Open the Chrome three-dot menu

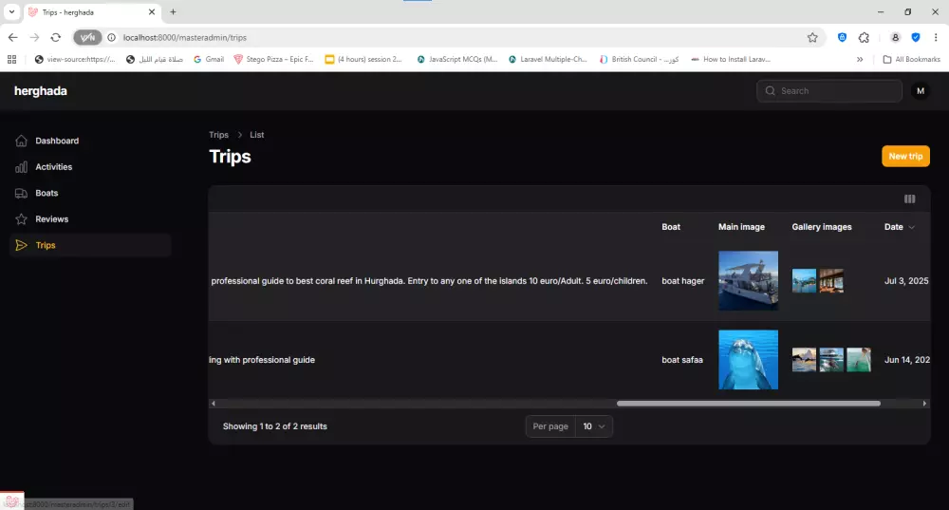936,38
